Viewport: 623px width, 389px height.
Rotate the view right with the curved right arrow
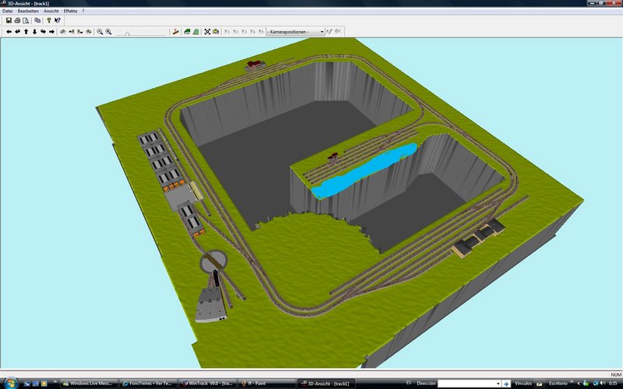click(x=43, y=31)
